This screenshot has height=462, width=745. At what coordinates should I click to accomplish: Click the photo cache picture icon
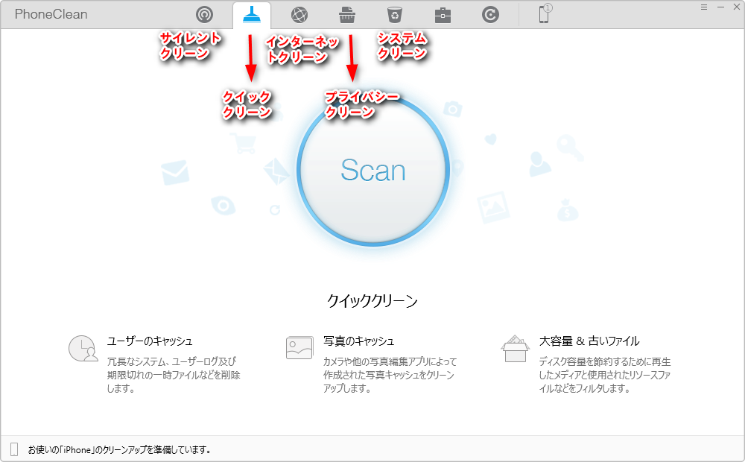coord(299,347)
